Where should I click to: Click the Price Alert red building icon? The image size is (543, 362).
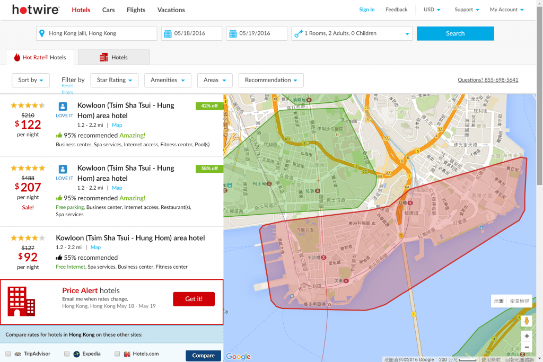click(x=21, y=302)
